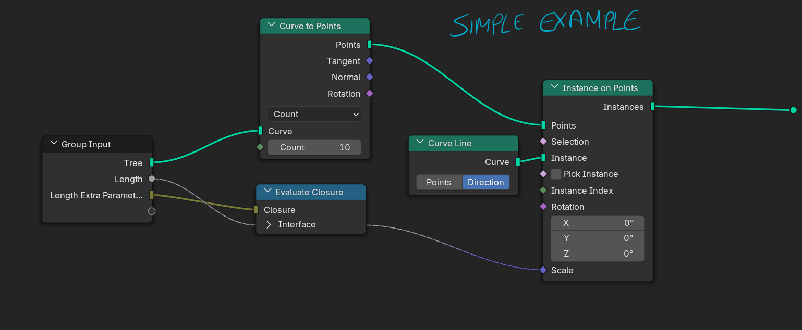The height and width of the screenshot is (330, 802).
Task: Click the Curve output socket on Curve Line
Action: click(x=518, y=162)
